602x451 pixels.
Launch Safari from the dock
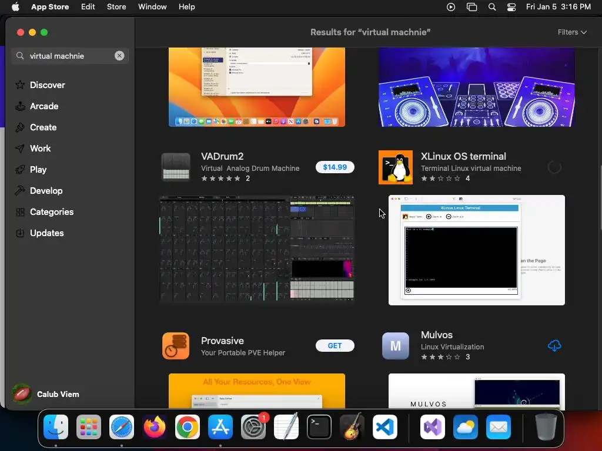click(x=122, y=427)
